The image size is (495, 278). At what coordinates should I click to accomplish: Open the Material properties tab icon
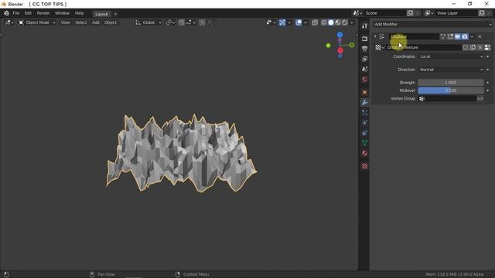pyautogui.click(x=364, y=153)
